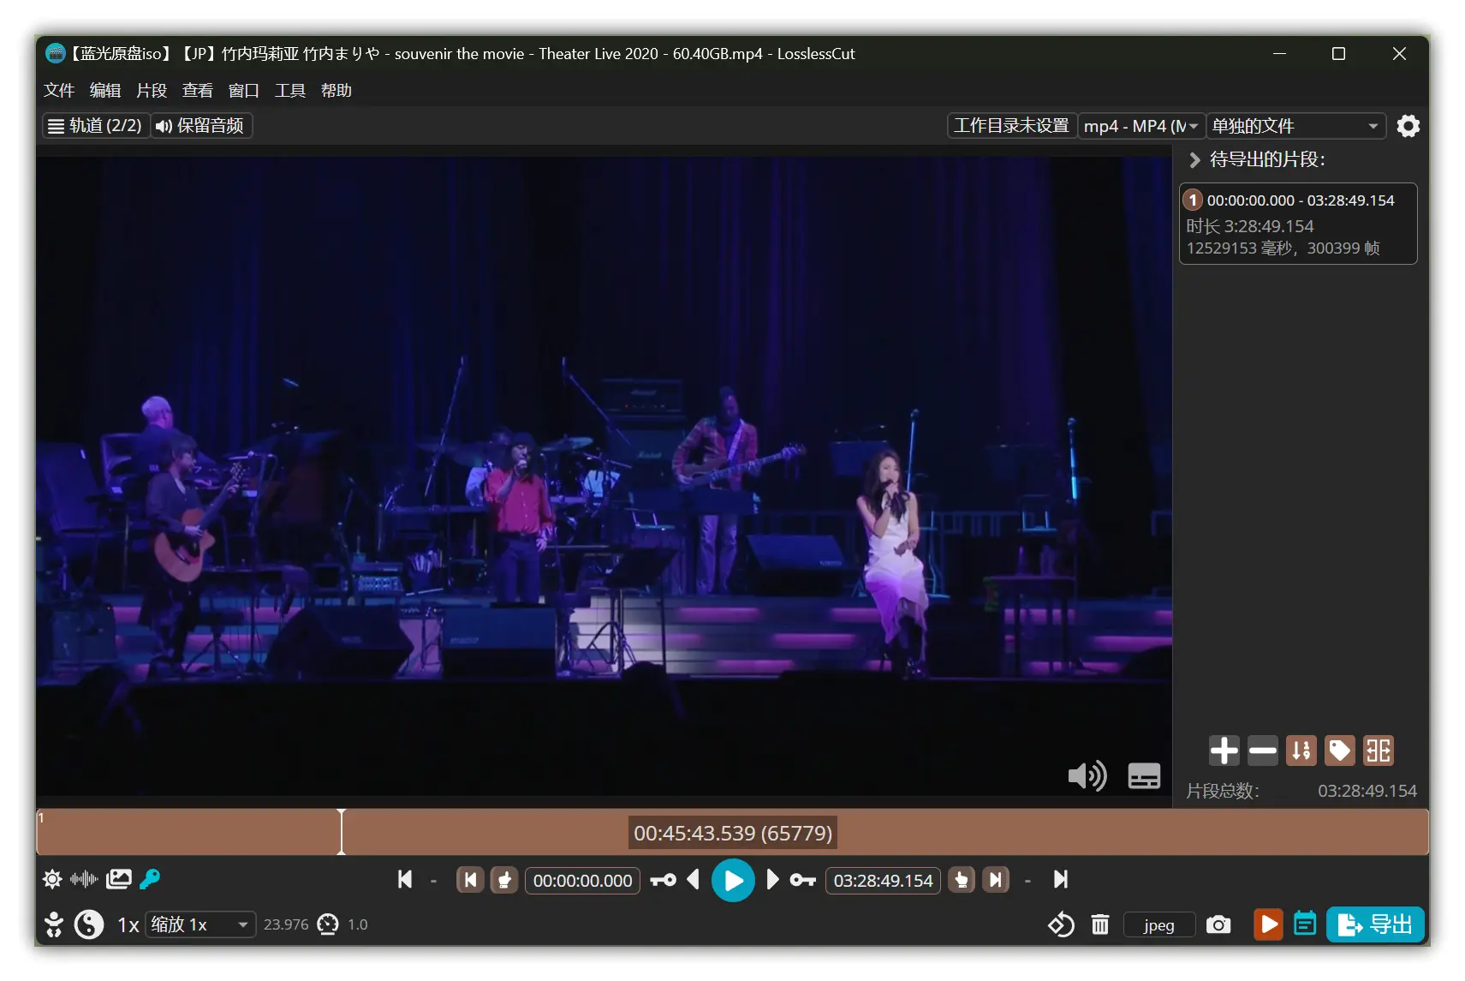
Task: Seek to start of current segment
Action: [x=470, y=880]
